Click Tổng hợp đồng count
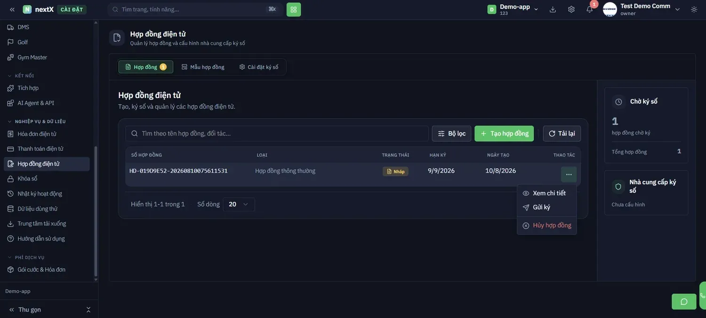706x318 pixels. point(679,151)
